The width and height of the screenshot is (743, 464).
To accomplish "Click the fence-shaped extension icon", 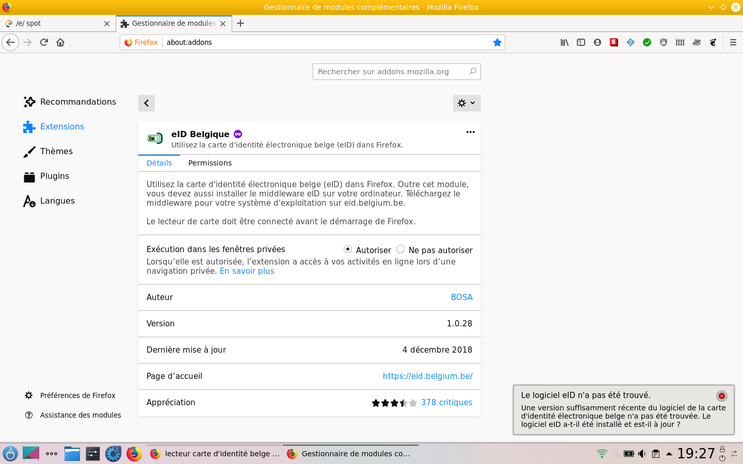I will (x=680, y=42).
